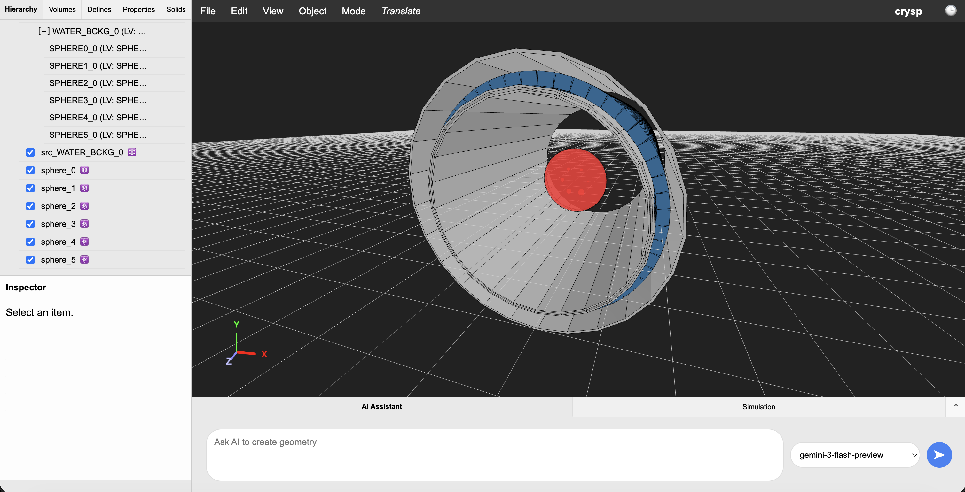Uncheck the sphere_1 checkbox
Screen dimensions: 965x492
30,188
